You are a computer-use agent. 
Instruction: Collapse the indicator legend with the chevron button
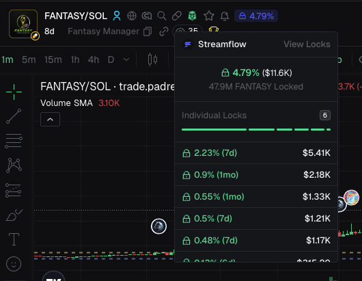click(x=50, y=119)
